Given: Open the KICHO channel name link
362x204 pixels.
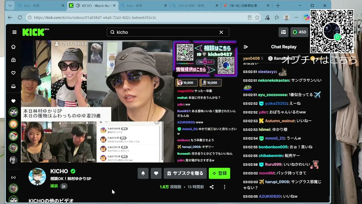Looking at the screenshot, I should click(59, 171).
